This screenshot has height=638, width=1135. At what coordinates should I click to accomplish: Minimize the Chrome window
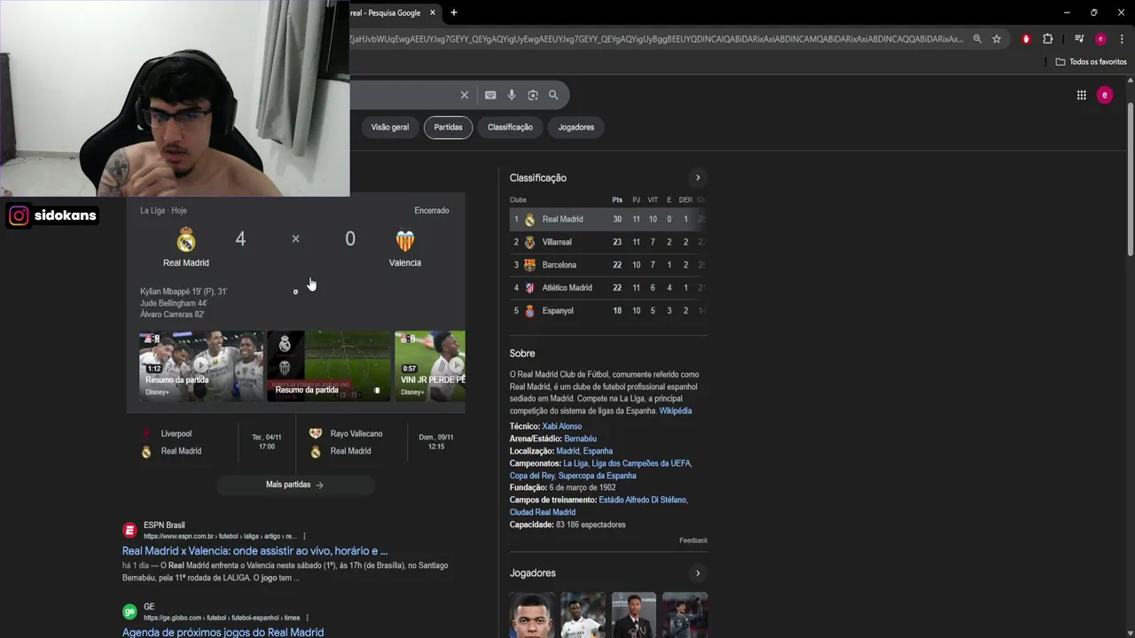coord(1067,12)
